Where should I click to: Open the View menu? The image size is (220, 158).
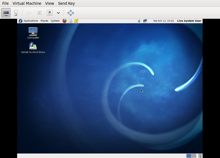tap(50, 3)
